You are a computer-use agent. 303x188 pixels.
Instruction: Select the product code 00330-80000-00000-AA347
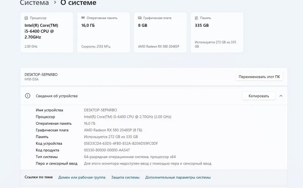click(107, 150)
